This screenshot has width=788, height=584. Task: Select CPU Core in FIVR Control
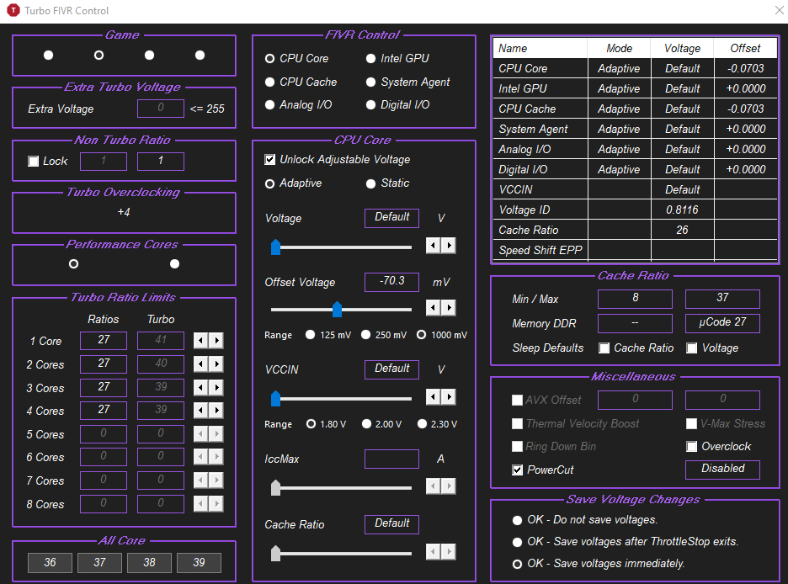click(x=296, y=58)
